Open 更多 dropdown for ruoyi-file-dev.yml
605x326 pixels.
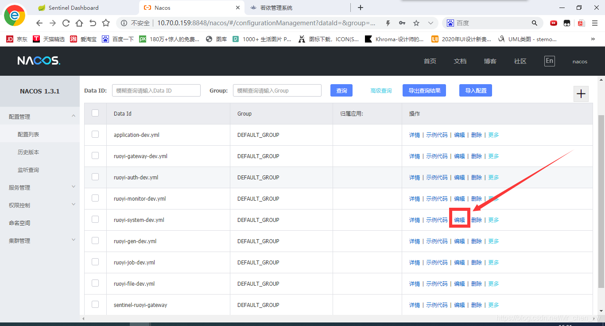click(493, 284)
